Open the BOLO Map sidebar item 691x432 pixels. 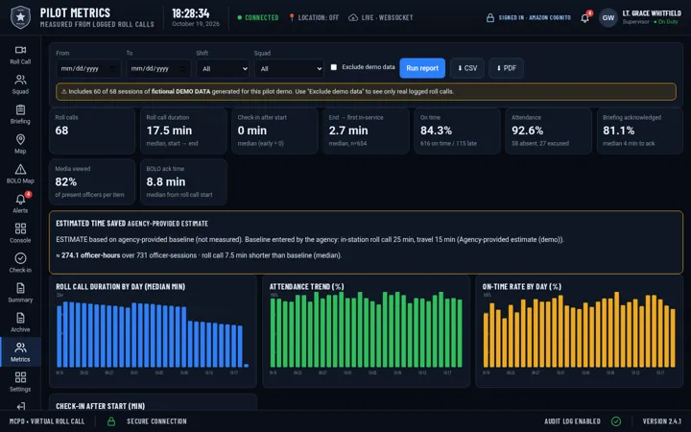(x=20, y=174)
